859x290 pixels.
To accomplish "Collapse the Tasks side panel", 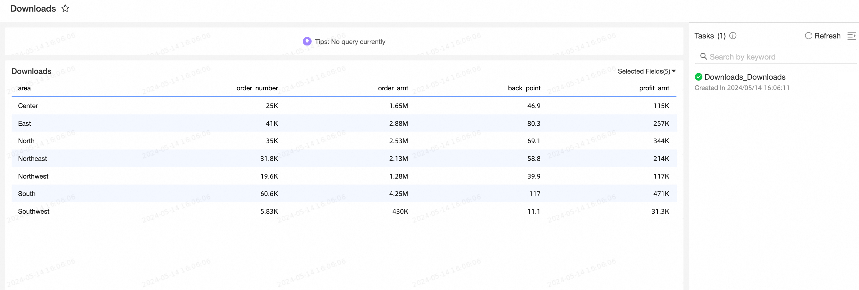I will pyautogui.click(x=851, y=36).
